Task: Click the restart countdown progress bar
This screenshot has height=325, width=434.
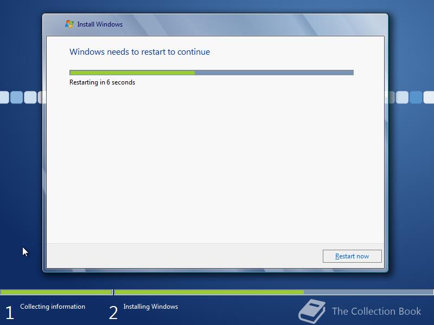Action: click(x=212, y=73)
